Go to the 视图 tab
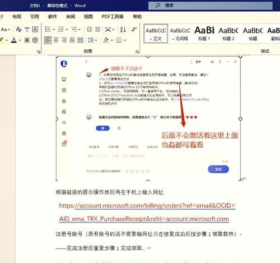 (88, 17)
